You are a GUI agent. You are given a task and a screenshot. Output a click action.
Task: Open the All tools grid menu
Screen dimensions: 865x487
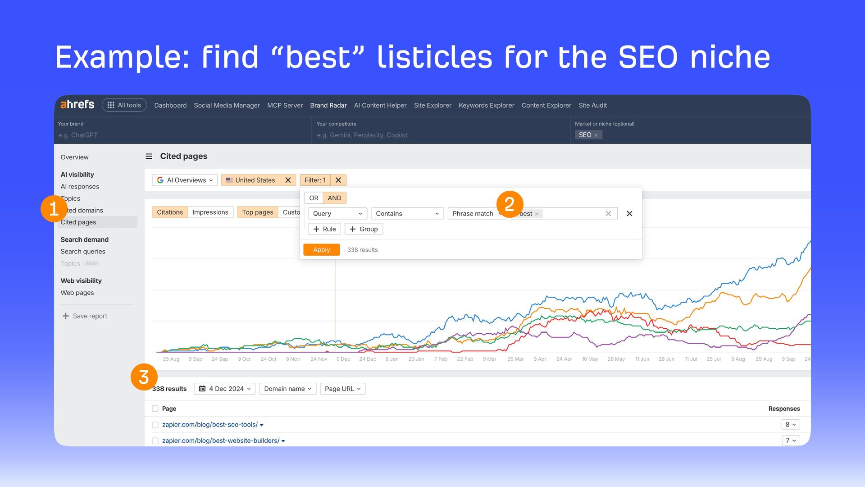pos(124,105)
